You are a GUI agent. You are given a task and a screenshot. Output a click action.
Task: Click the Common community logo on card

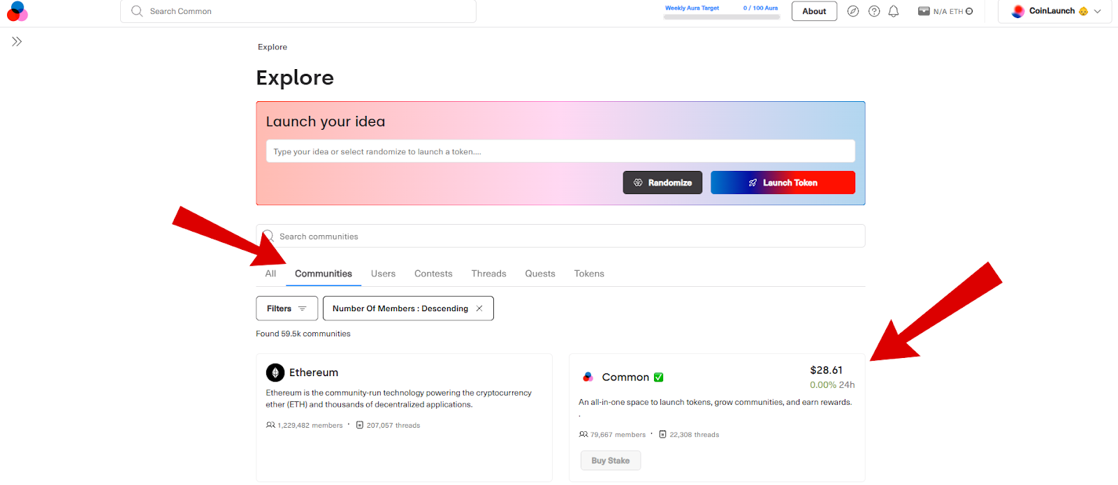coord(588,377)
